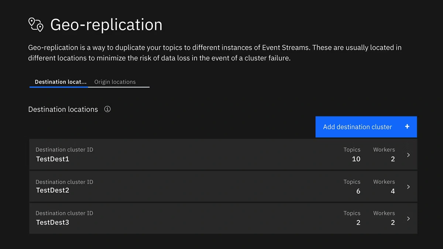Click the Workers count 4 for TestDest2
The height and width of the screenshot is (249, 443).
tap(393, 191)
